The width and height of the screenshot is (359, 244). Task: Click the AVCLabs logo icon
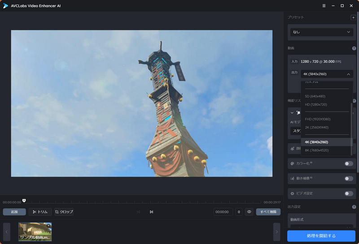tap(5, 6)
